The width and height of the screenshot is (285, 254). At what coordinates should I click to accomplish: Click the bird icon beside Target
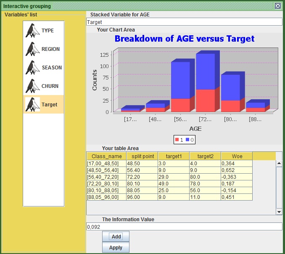(32, 104)
